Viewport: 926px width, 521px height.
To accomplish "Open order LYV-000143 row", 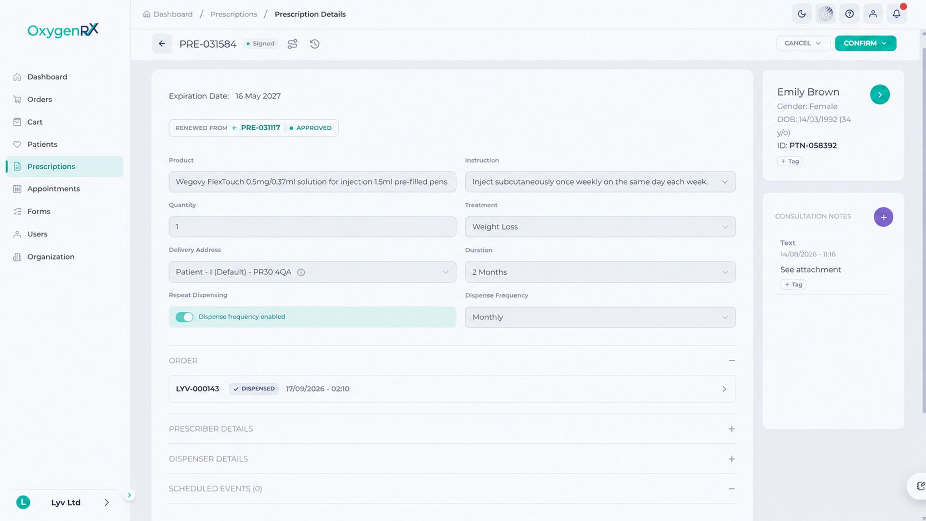I will (452, 389).
